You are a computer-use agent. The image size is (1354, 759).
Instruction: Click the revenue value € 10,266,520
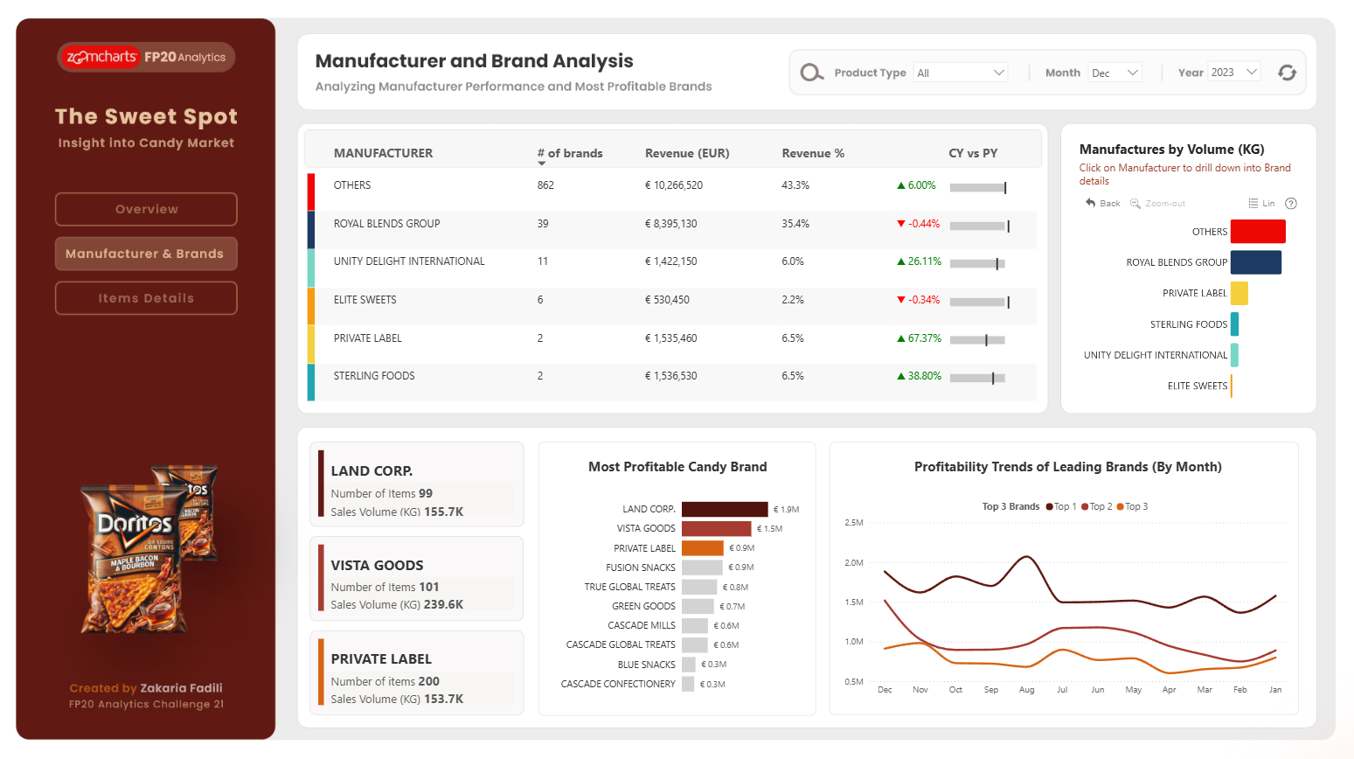point(674,185)
